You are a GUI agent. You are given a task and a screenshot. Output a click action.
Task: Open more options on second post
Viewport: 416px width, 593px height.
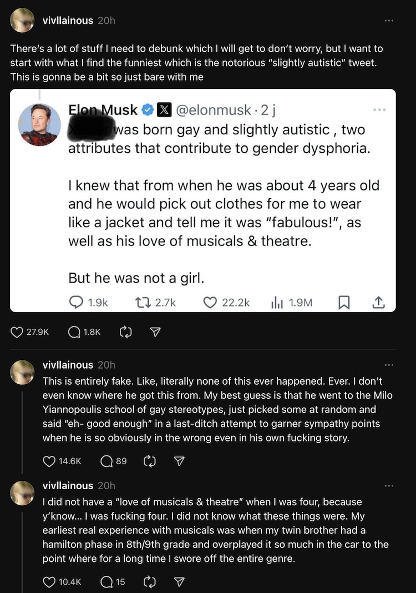(389, 365)
